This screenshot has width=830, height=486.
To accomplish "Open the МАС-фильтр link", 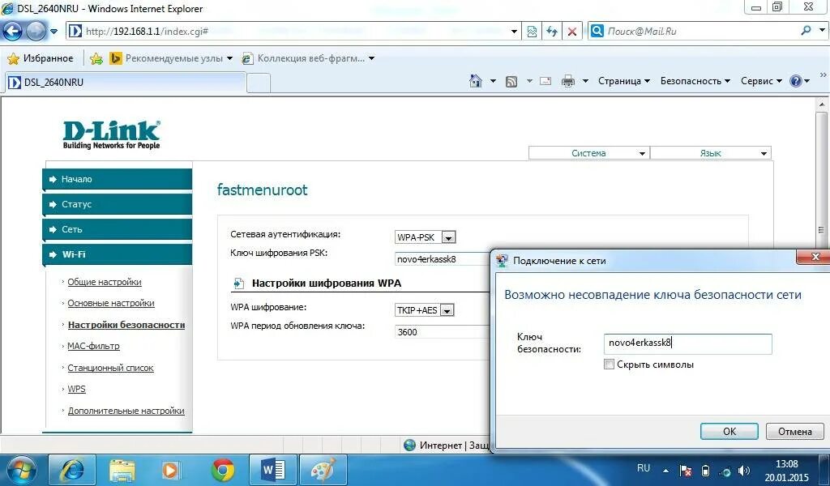I will click(93, 346).
